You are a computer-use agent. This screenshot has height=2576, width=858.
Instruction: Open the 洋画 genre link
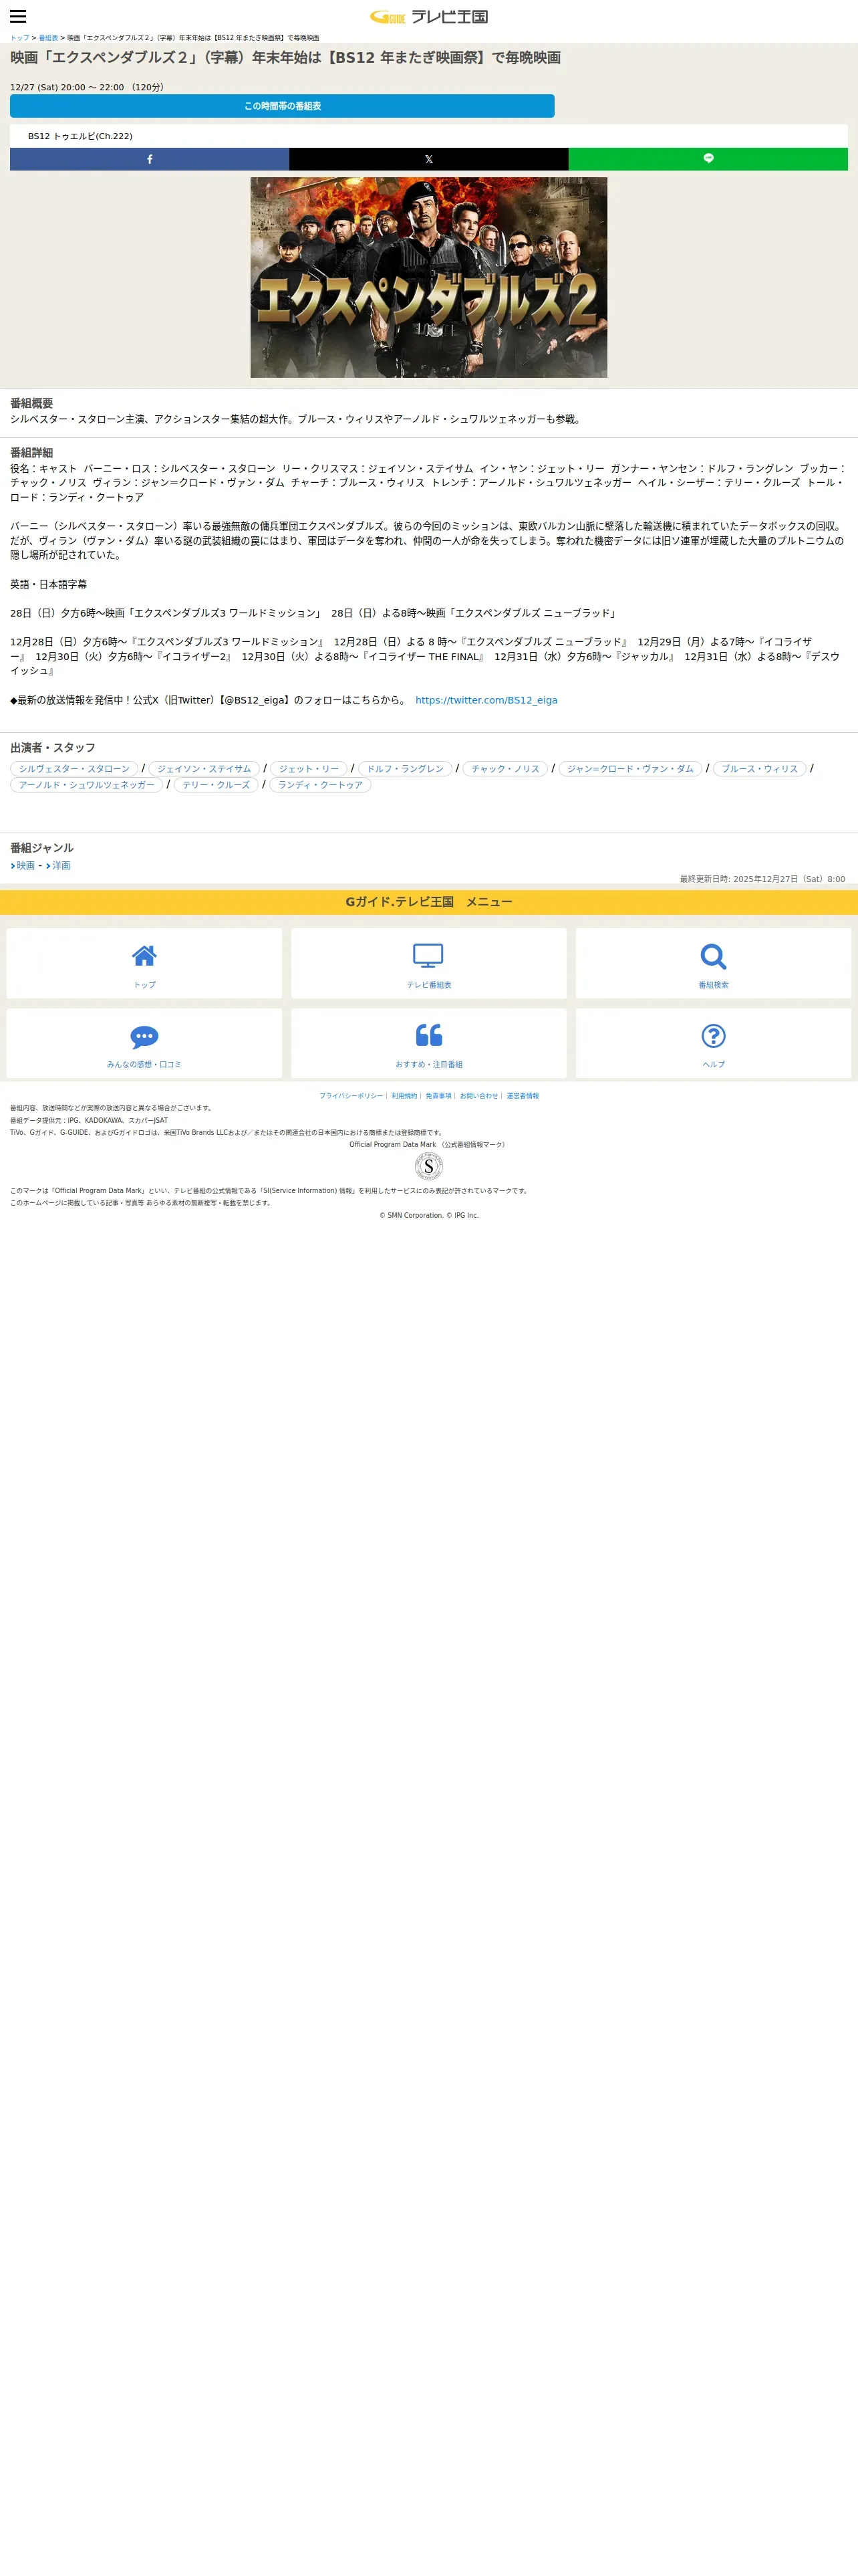59,866
